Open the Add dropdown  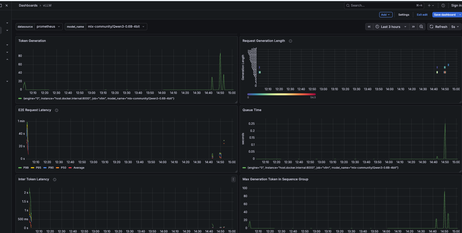(386, 15)
